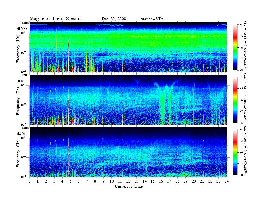Click hour 3 tick label on time axis
The height and width of the screenshot is (208, 270).
(54, 181)
